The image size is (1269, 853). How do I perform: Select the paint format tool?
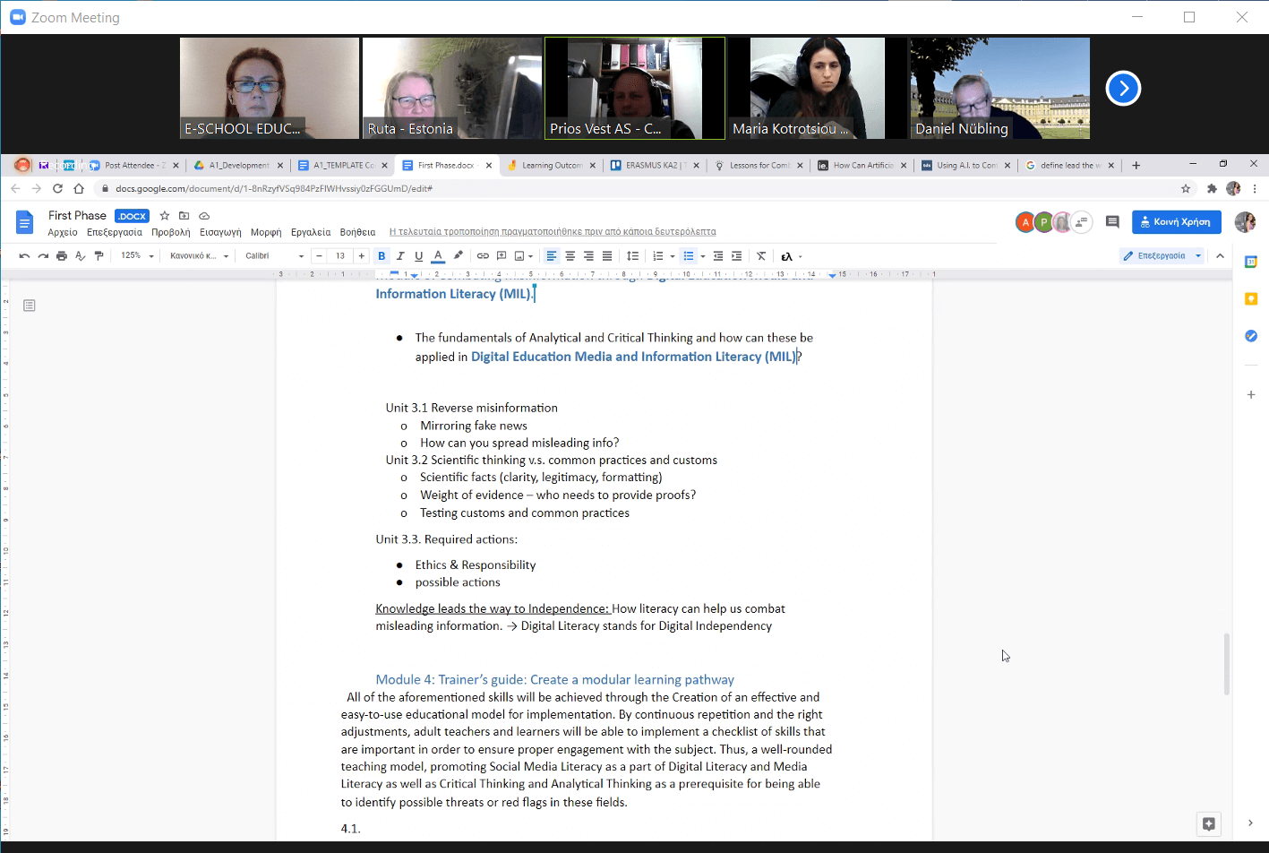pyautogui.click(x=99, y=256)
